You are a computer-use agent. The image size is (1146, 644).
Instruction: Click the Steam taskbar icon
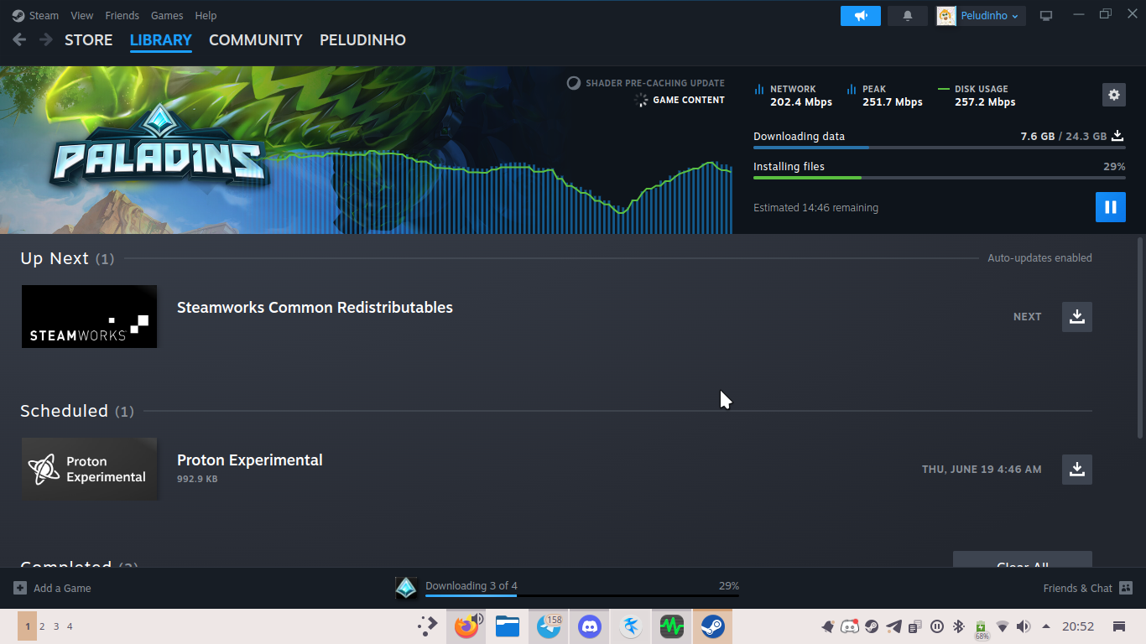[713, 626]
